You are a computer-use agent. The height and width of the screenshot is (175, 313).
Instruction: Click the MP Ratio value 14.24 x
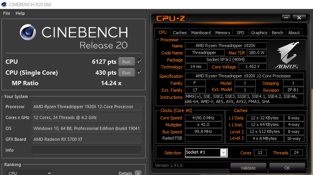click(x=111, y=83)
